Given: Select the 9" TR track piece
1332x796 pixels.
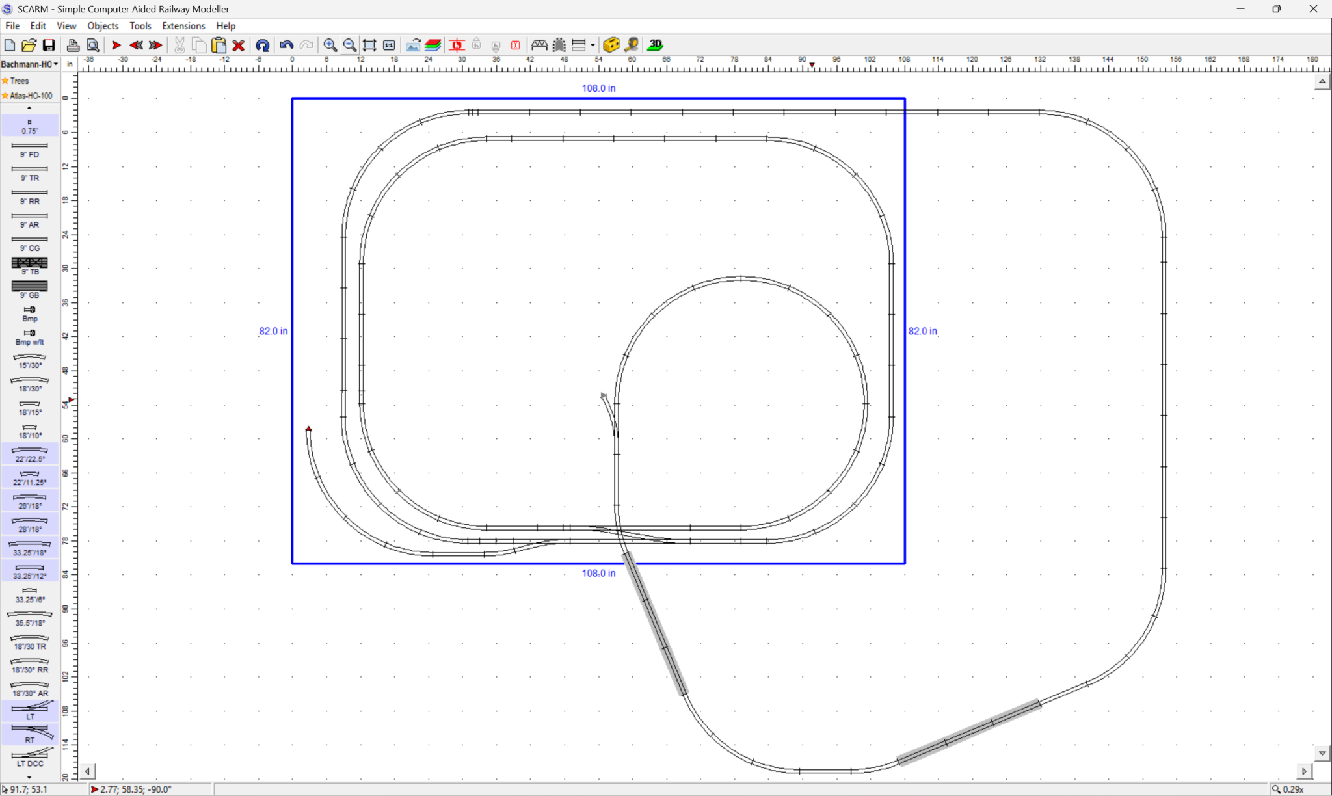Looking at the screenshot, I should 29,173.
